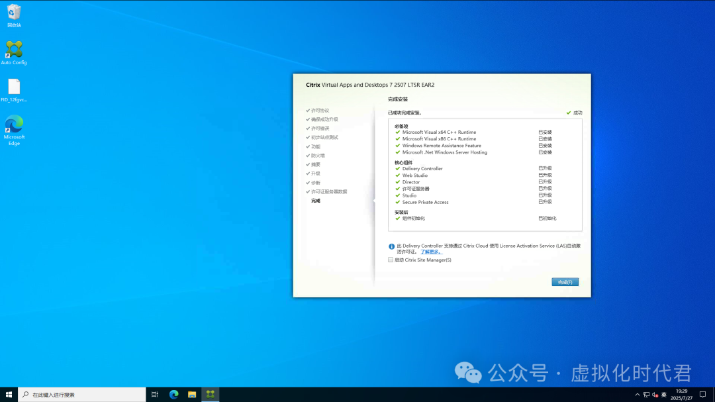
Task: Select the 许可协议 step in sidebar
Action: point(320,111)
